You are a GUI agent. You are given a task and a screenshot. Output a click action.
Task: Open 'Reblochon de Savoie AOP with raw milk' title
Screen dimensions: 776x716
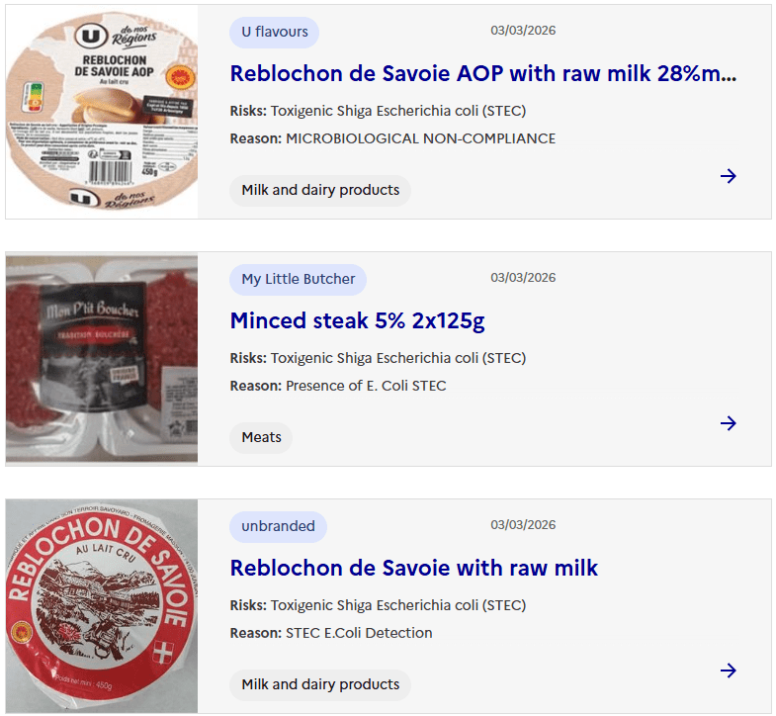482,73
